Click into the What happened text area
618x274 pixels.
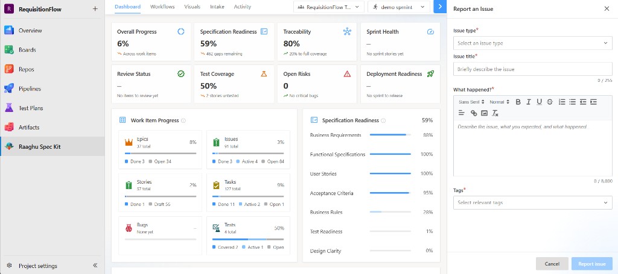[533, 148]
